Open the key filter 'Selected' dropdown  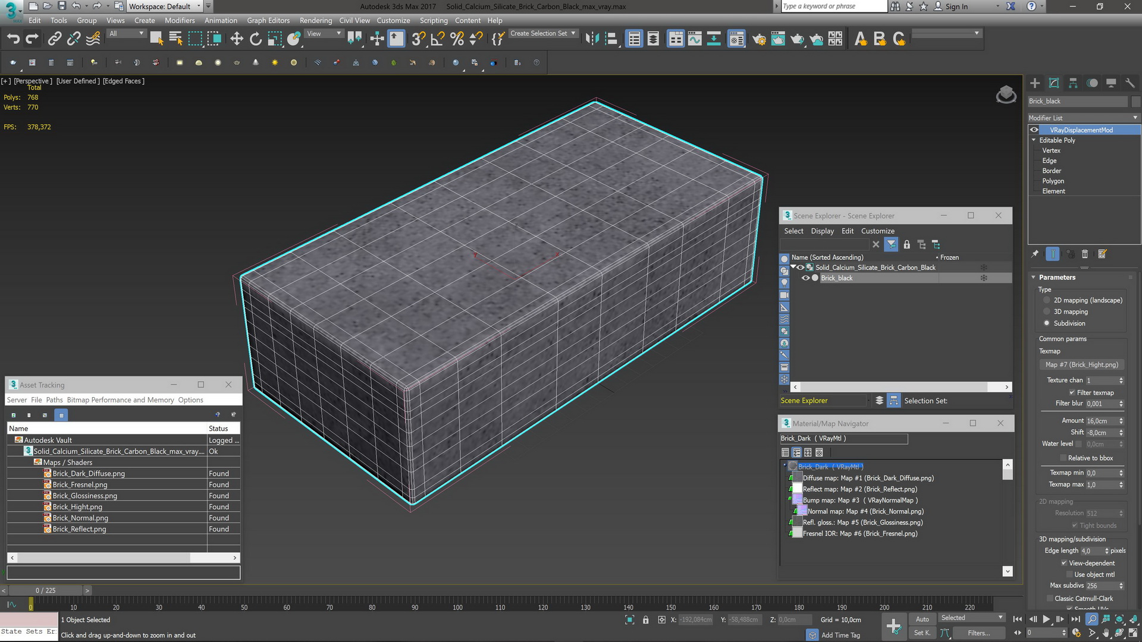972,618
